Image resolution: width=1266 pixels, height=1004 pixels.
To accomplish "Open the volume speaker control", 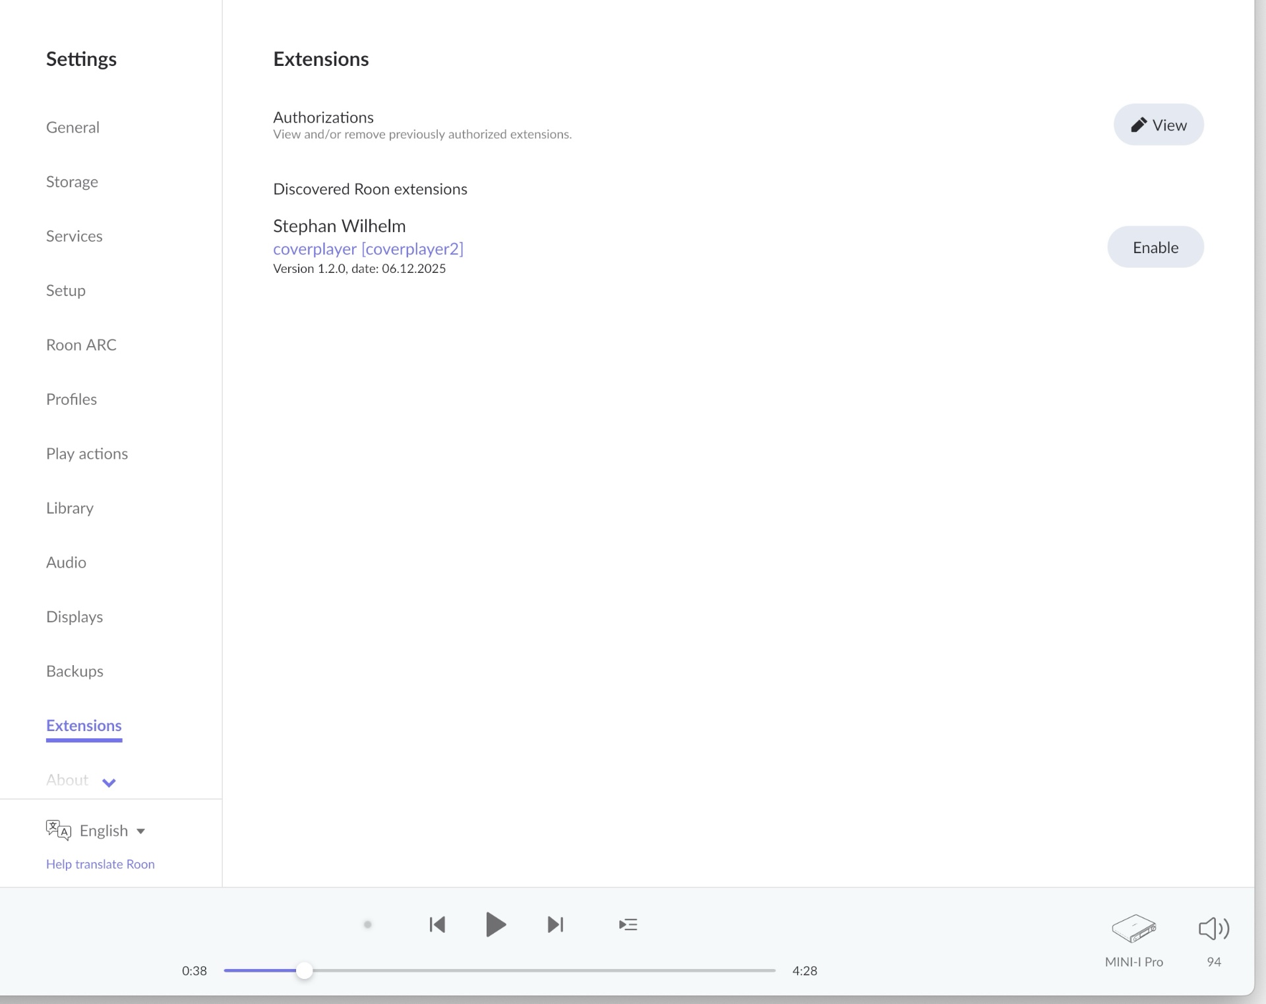I will click(x=1213, y=928).
